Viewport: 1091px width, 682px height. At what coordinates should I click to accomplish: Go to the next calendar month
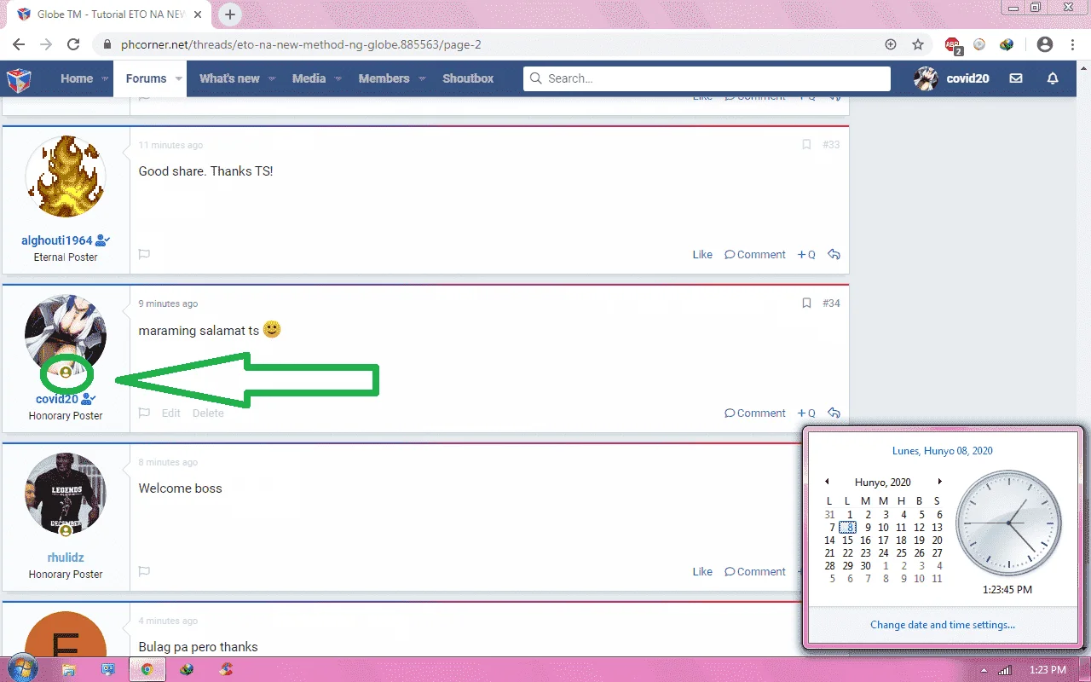click(939, 482)
